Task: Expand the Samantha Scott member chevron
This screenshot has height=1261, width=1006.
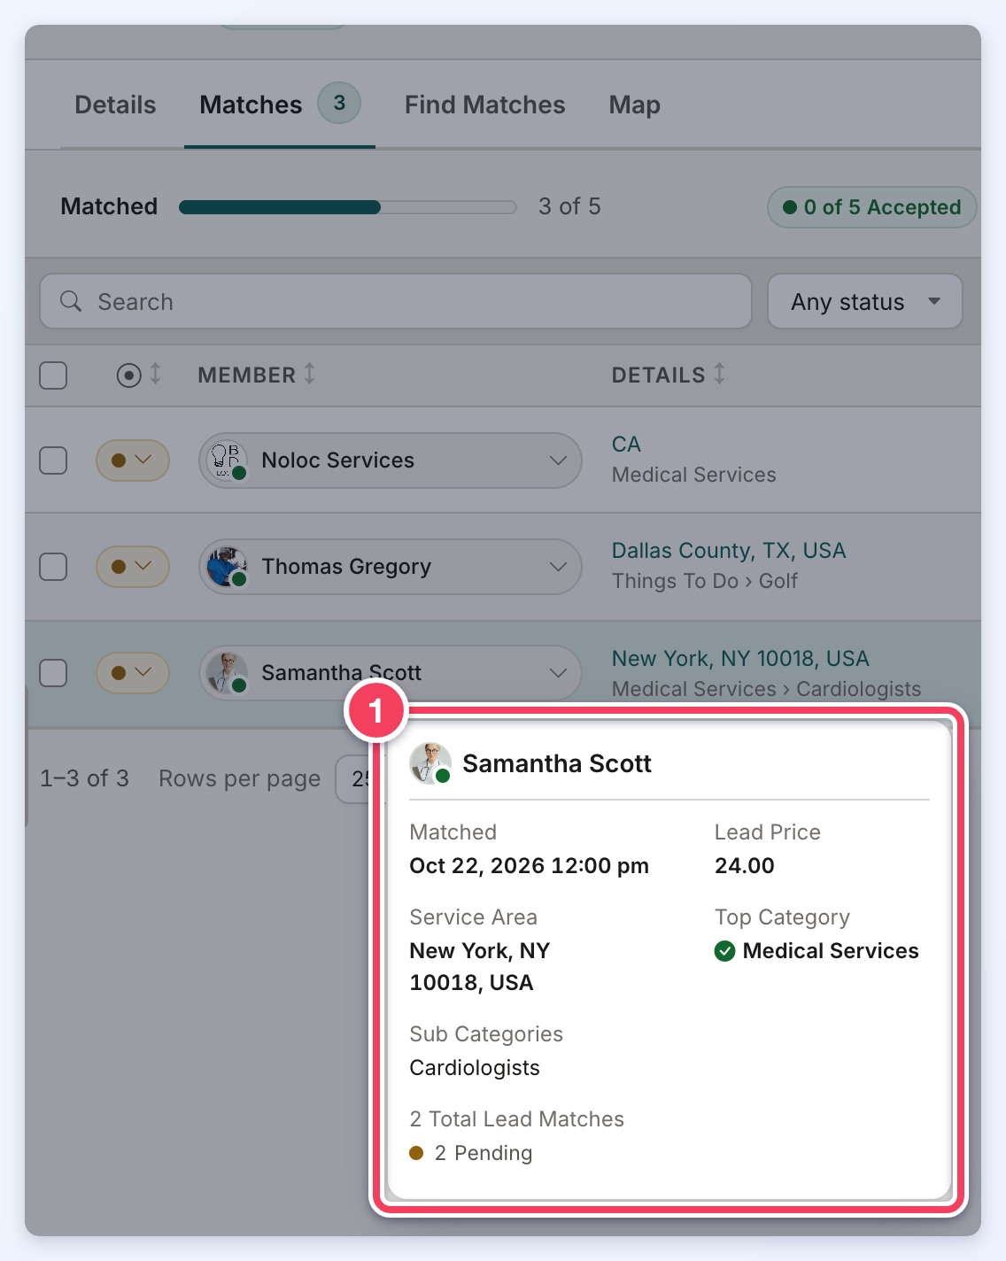Action: pyautogui.click(x=558, y=673)
